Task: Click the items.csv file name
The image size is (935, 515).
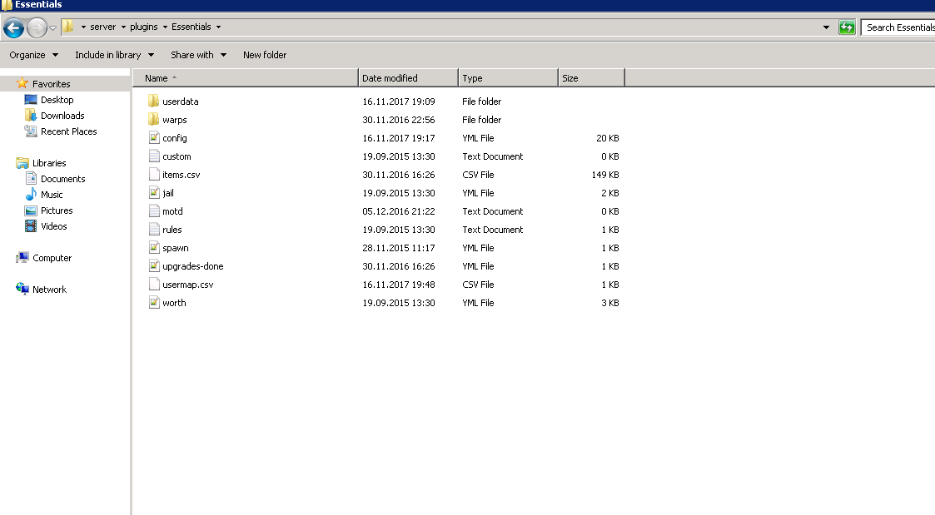Action: pos(181,175)
